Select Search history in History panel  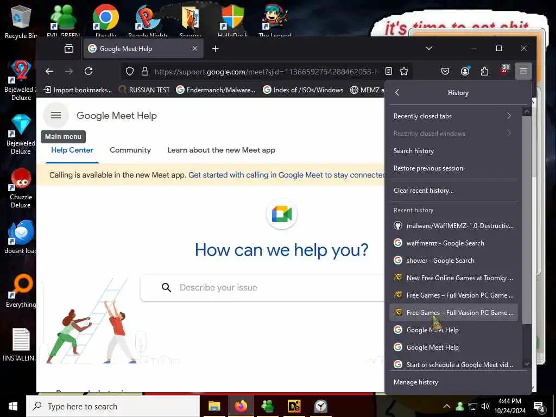click(453, 151)
